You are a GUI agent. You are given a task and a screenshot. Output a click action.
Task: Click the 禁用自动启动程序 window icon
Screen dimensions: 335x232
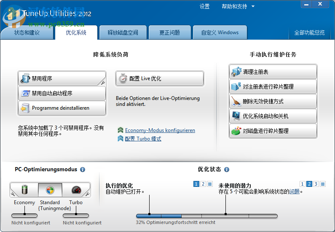[25, 93]
